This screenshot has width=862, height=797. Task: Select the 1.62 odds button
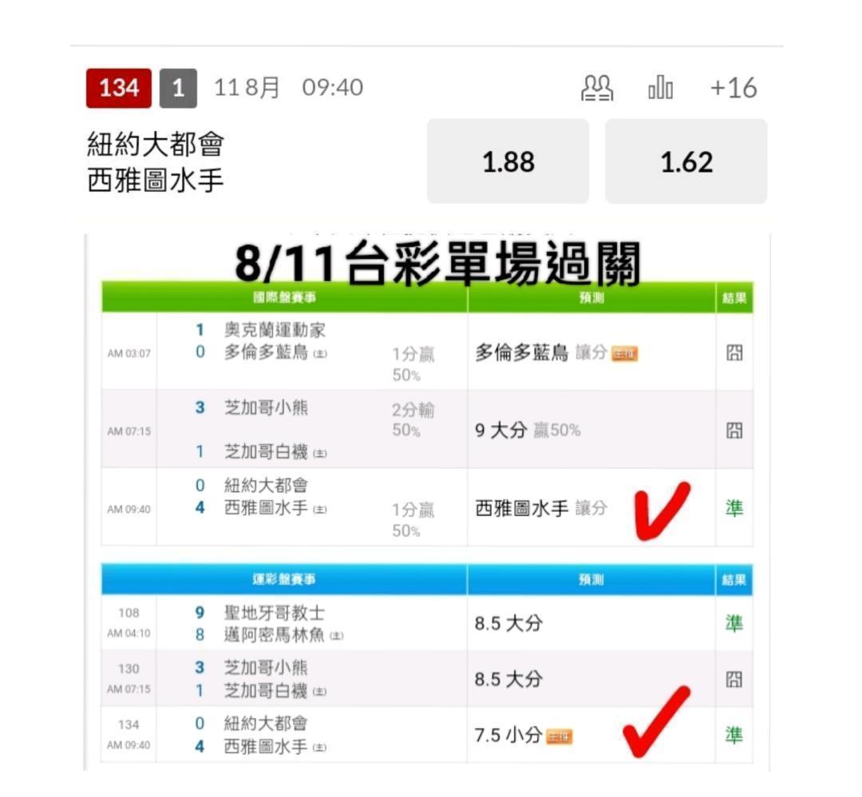click(686, 161)
